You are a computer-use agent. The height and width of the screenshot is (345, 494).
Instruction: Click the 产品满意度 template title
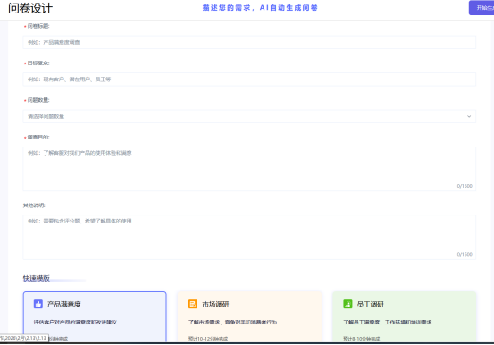point(64,304)
